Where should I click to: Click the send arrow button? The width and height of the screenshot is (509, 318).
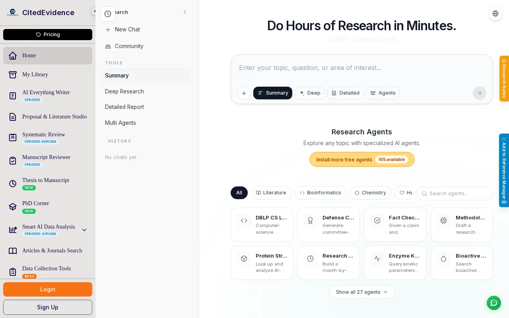[480, 93]
